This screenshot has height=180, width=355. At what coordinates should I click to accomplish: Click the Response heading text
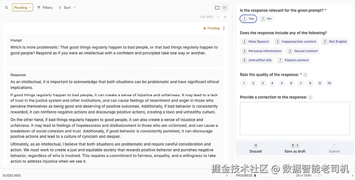click(18, 75)
